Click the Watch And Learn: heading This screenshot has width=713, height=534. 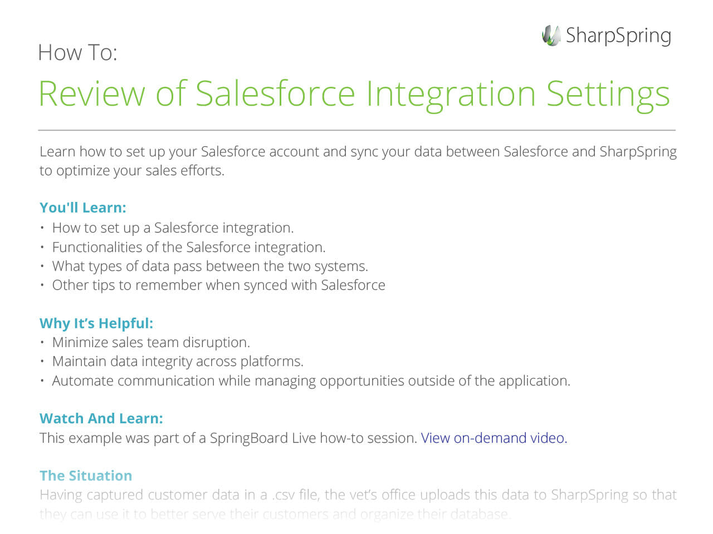click(x=101, y=418)
